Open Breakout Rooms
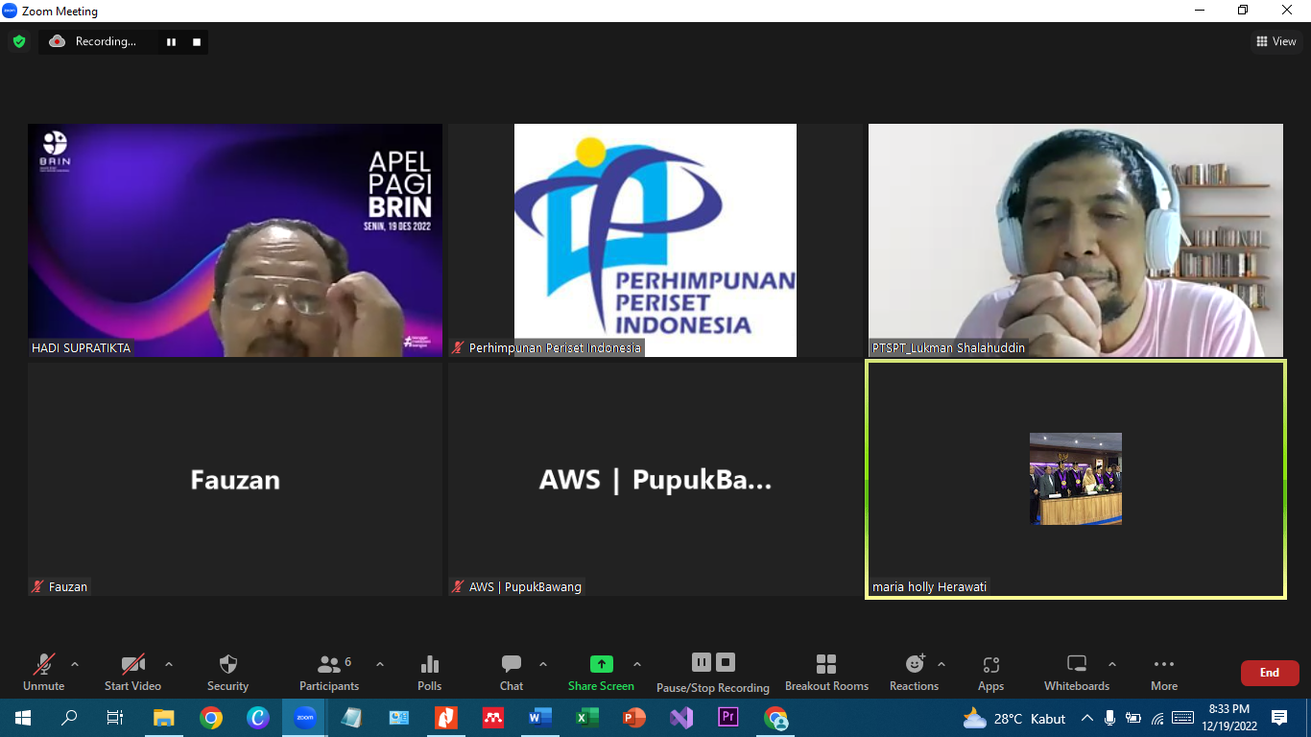Viewport: 1311px width, 737px height. (x=826, y=672)
